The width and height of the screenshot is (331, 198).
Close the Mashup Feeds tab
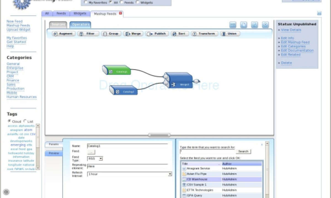coord(121,13)
